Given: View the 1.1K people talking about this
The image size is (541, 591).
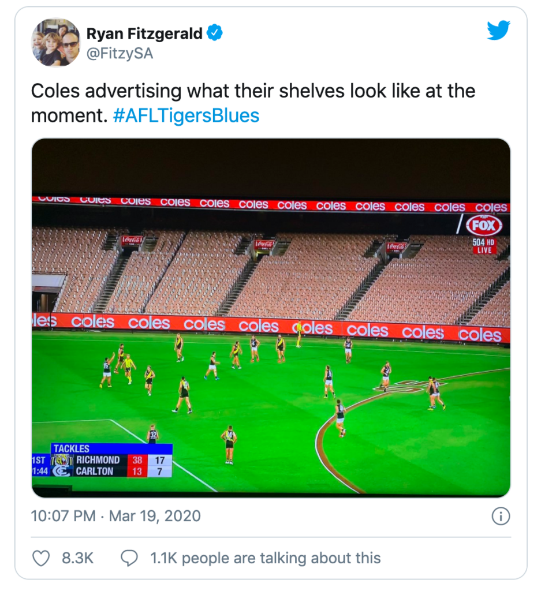Looking at the screenshot, I should [265, 558].
